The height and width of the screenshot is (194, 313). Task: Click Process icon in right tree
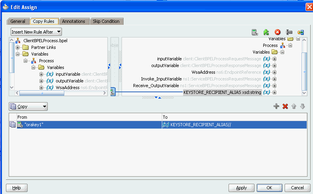(x=283, y=45)
